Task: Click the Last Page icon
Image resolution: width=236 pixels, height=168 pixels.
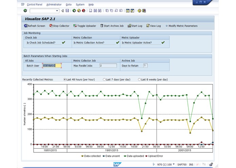Action: point(121,11)
